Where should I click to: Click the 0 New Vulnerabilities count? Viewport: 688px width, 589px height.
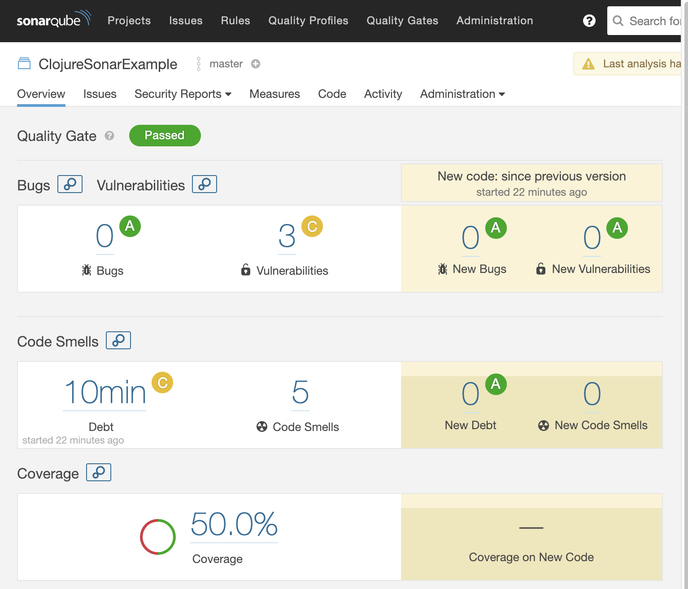tap(592, 238)
